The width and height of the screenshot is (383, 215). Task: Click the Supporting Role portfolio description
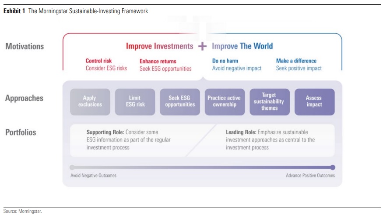coord(128,140)
